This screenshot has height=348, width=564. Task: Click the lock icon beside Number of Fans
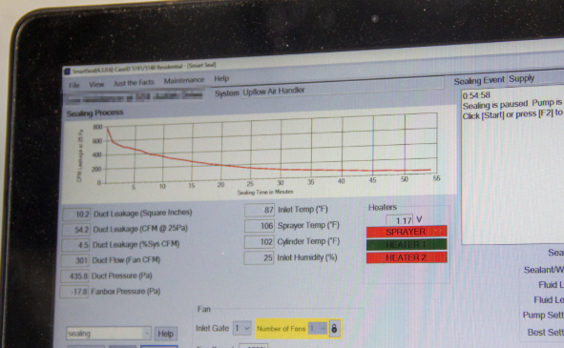(334, 328)
